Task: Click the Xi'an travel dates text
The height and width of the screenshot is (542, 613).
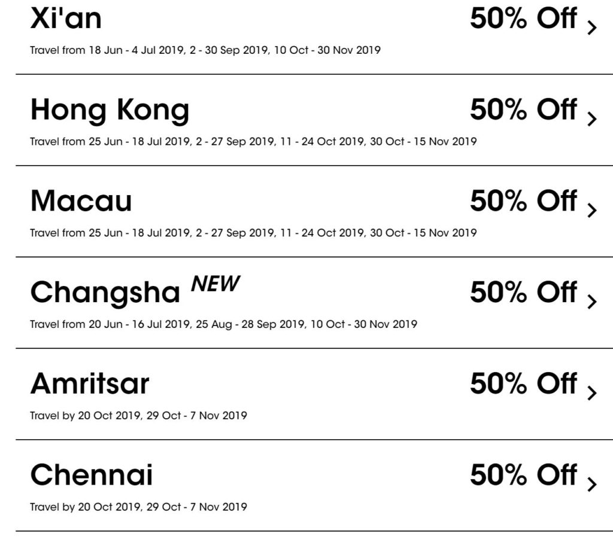Action: tap(205, 50)
